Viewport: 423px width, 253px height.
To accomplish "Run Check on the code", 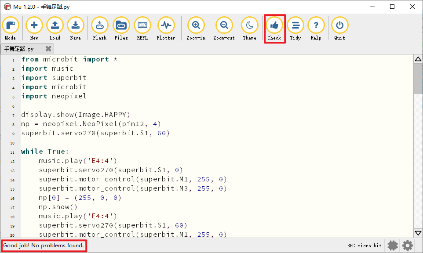I will pos(274,28).
